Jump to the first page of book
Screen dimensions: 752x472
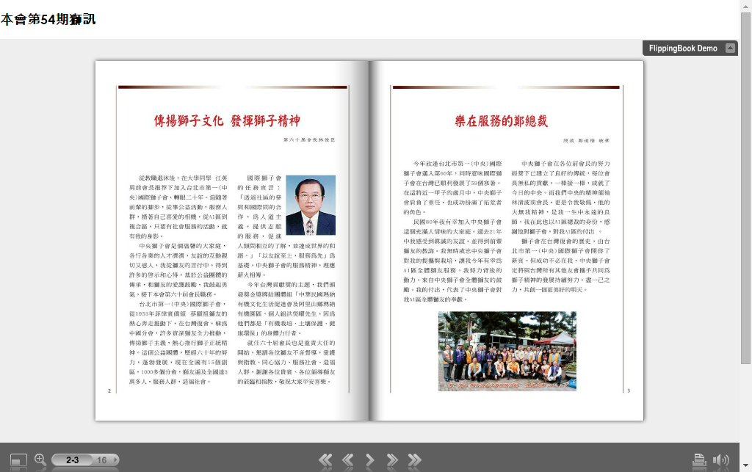tap(325, 460)
